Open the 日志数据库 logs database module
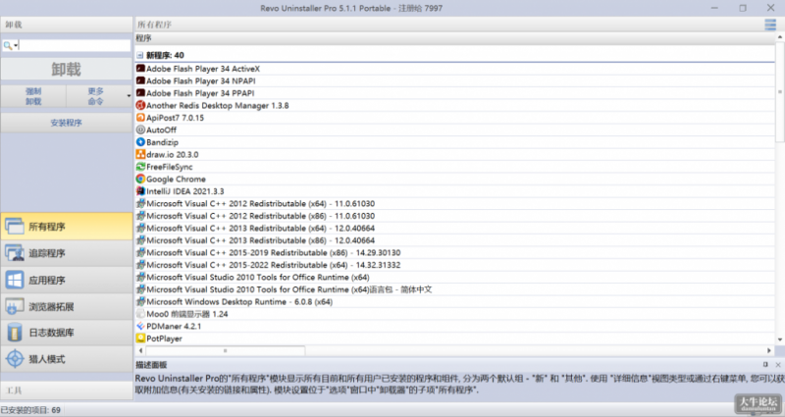 66,333
